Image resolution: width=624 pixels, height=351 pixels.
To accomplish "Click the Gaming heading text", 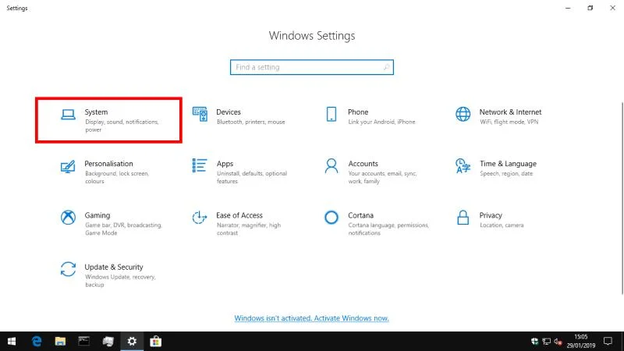I will click(x=97, y=215).
